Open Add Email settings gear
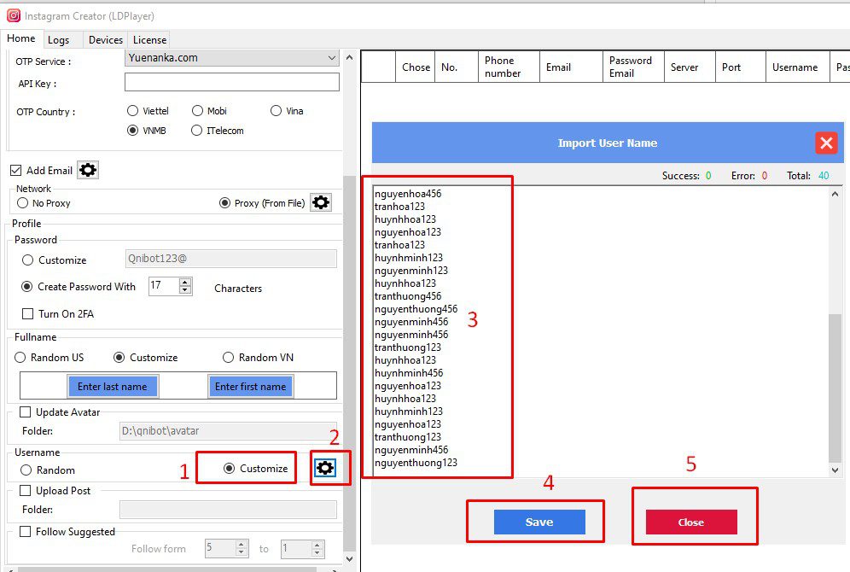This screenshot has width=850, height=572. [x=88, y=170]
